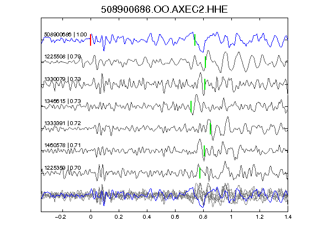
Task: Click green marker on trace 1333391
Action: (x=210, y=128)
